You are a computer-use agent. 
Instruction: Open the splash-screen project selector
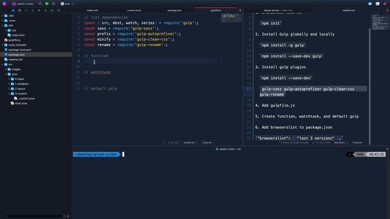[23, 4]
